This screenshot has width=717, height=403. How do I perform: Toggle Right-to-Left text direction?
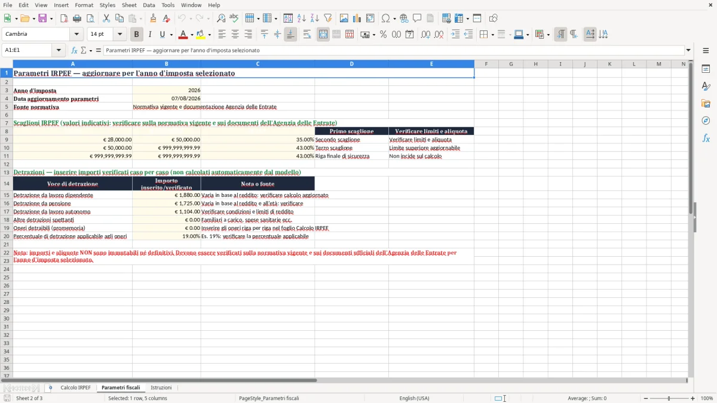[574, 35]
